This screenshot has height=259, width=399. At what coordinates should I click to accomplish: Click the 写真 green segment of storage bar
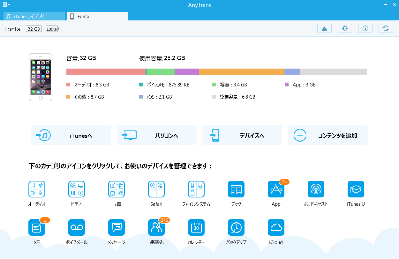click(161, 72)
